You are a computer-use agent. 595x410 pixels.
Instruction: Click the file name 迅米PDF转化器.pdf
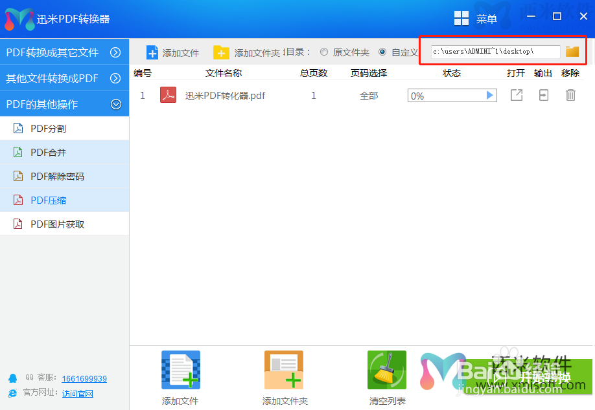coord(225,96)
